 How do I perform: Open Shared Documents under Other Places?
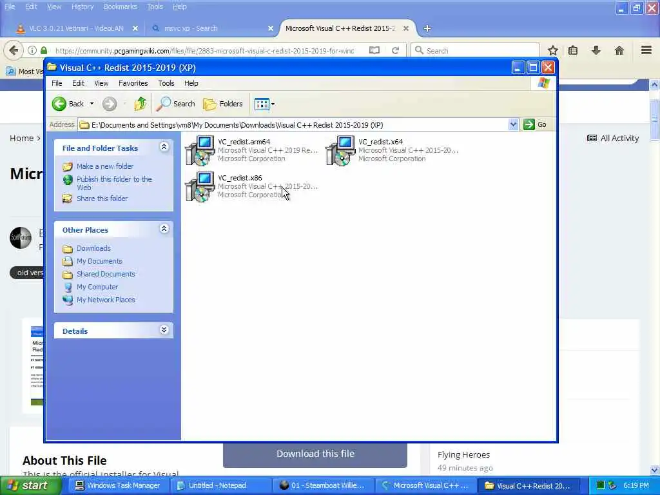click(106, 274)
